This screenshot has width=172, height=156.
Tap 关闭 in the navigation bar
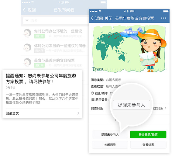tap(108, 18)
